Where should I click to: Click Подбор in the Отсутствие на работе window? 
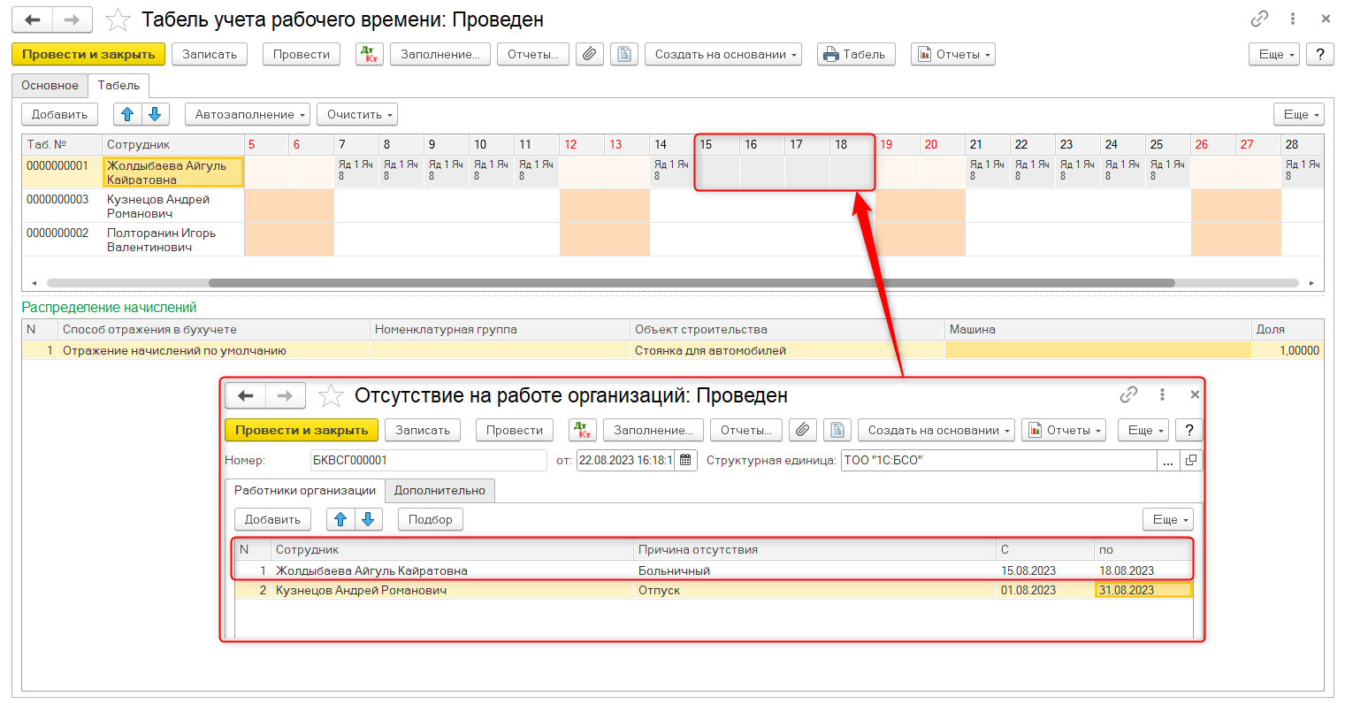tap(431, 519)
